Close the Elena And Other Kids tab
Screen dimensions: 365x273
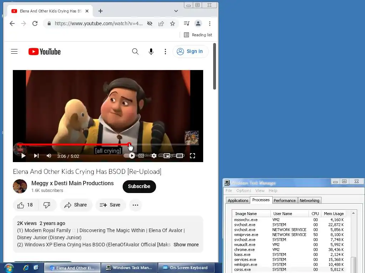87,11
